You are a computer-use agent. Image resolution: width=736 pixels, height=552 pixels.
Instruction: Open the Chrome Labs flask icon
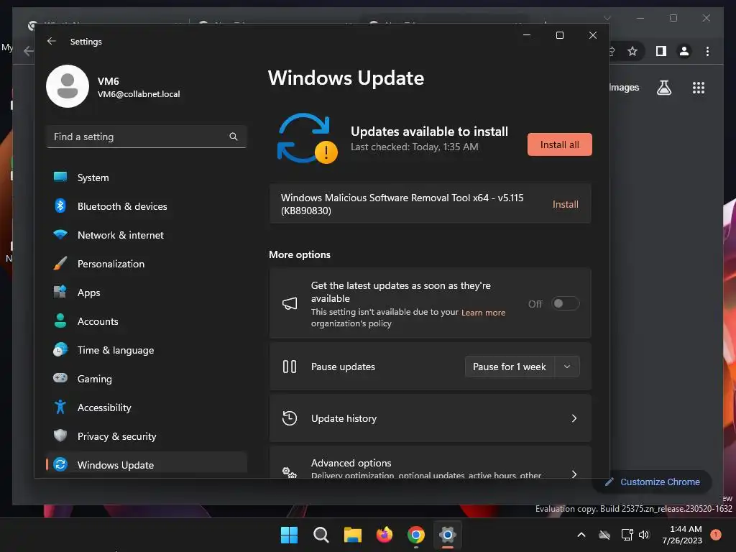663,88
